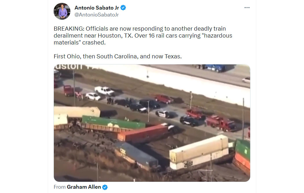Screen dimensions: 304x193
Task: Click the word From in the video credit
Action: tap(60, 187)
